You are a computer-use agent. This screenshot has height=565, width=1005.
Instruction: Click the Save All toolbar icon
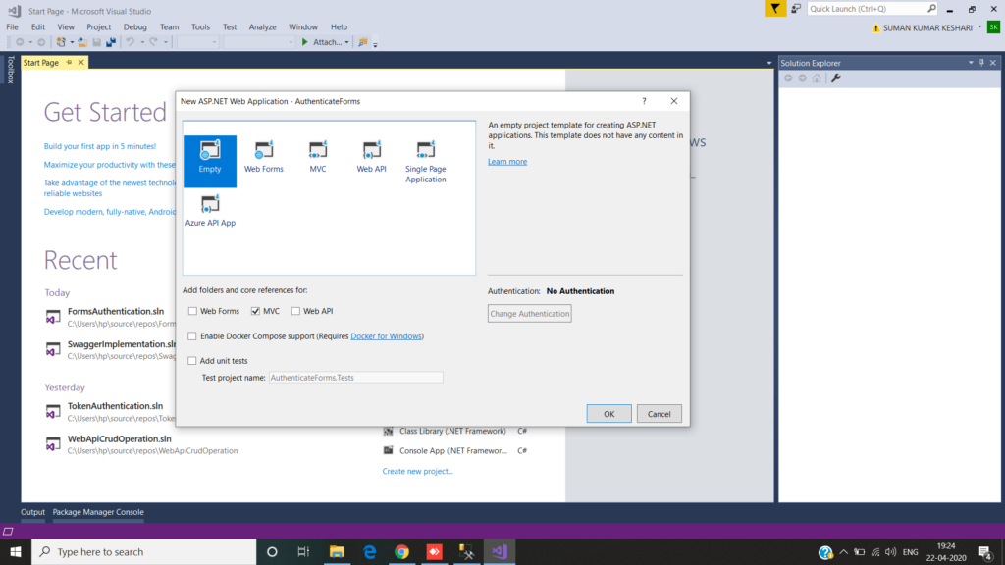111,42
